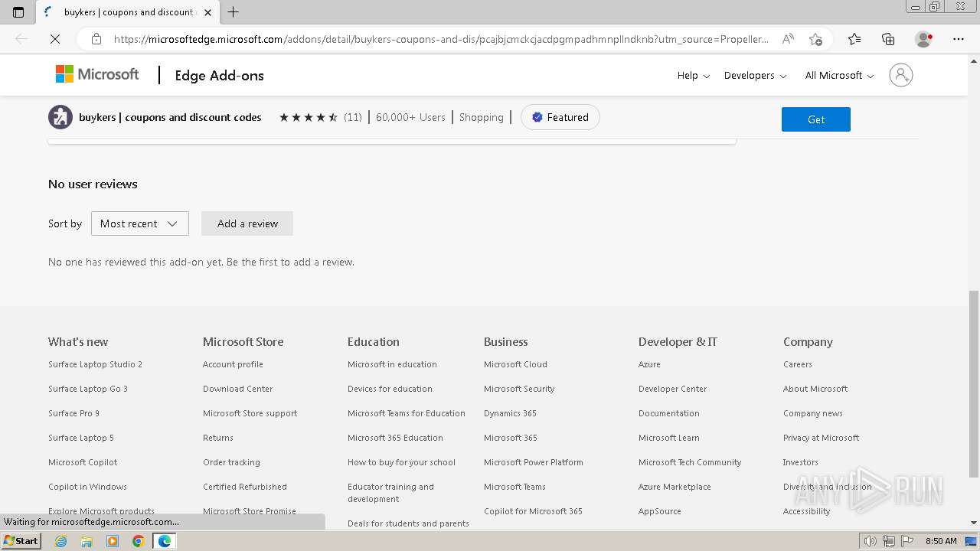Click the page vertical scrollbar

point(973,383)
